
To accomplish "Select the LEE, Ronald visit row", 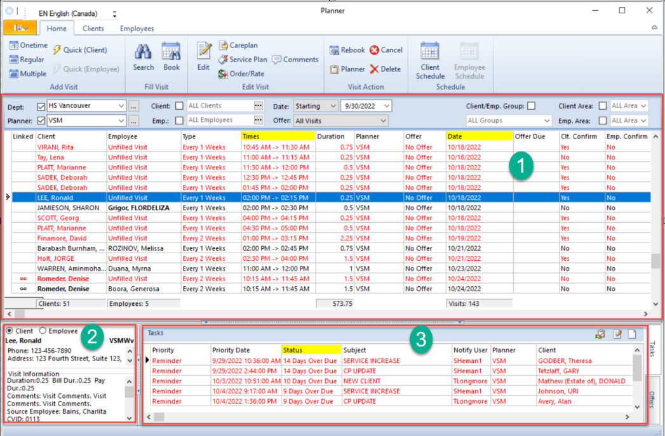I will tap(191, 197).
